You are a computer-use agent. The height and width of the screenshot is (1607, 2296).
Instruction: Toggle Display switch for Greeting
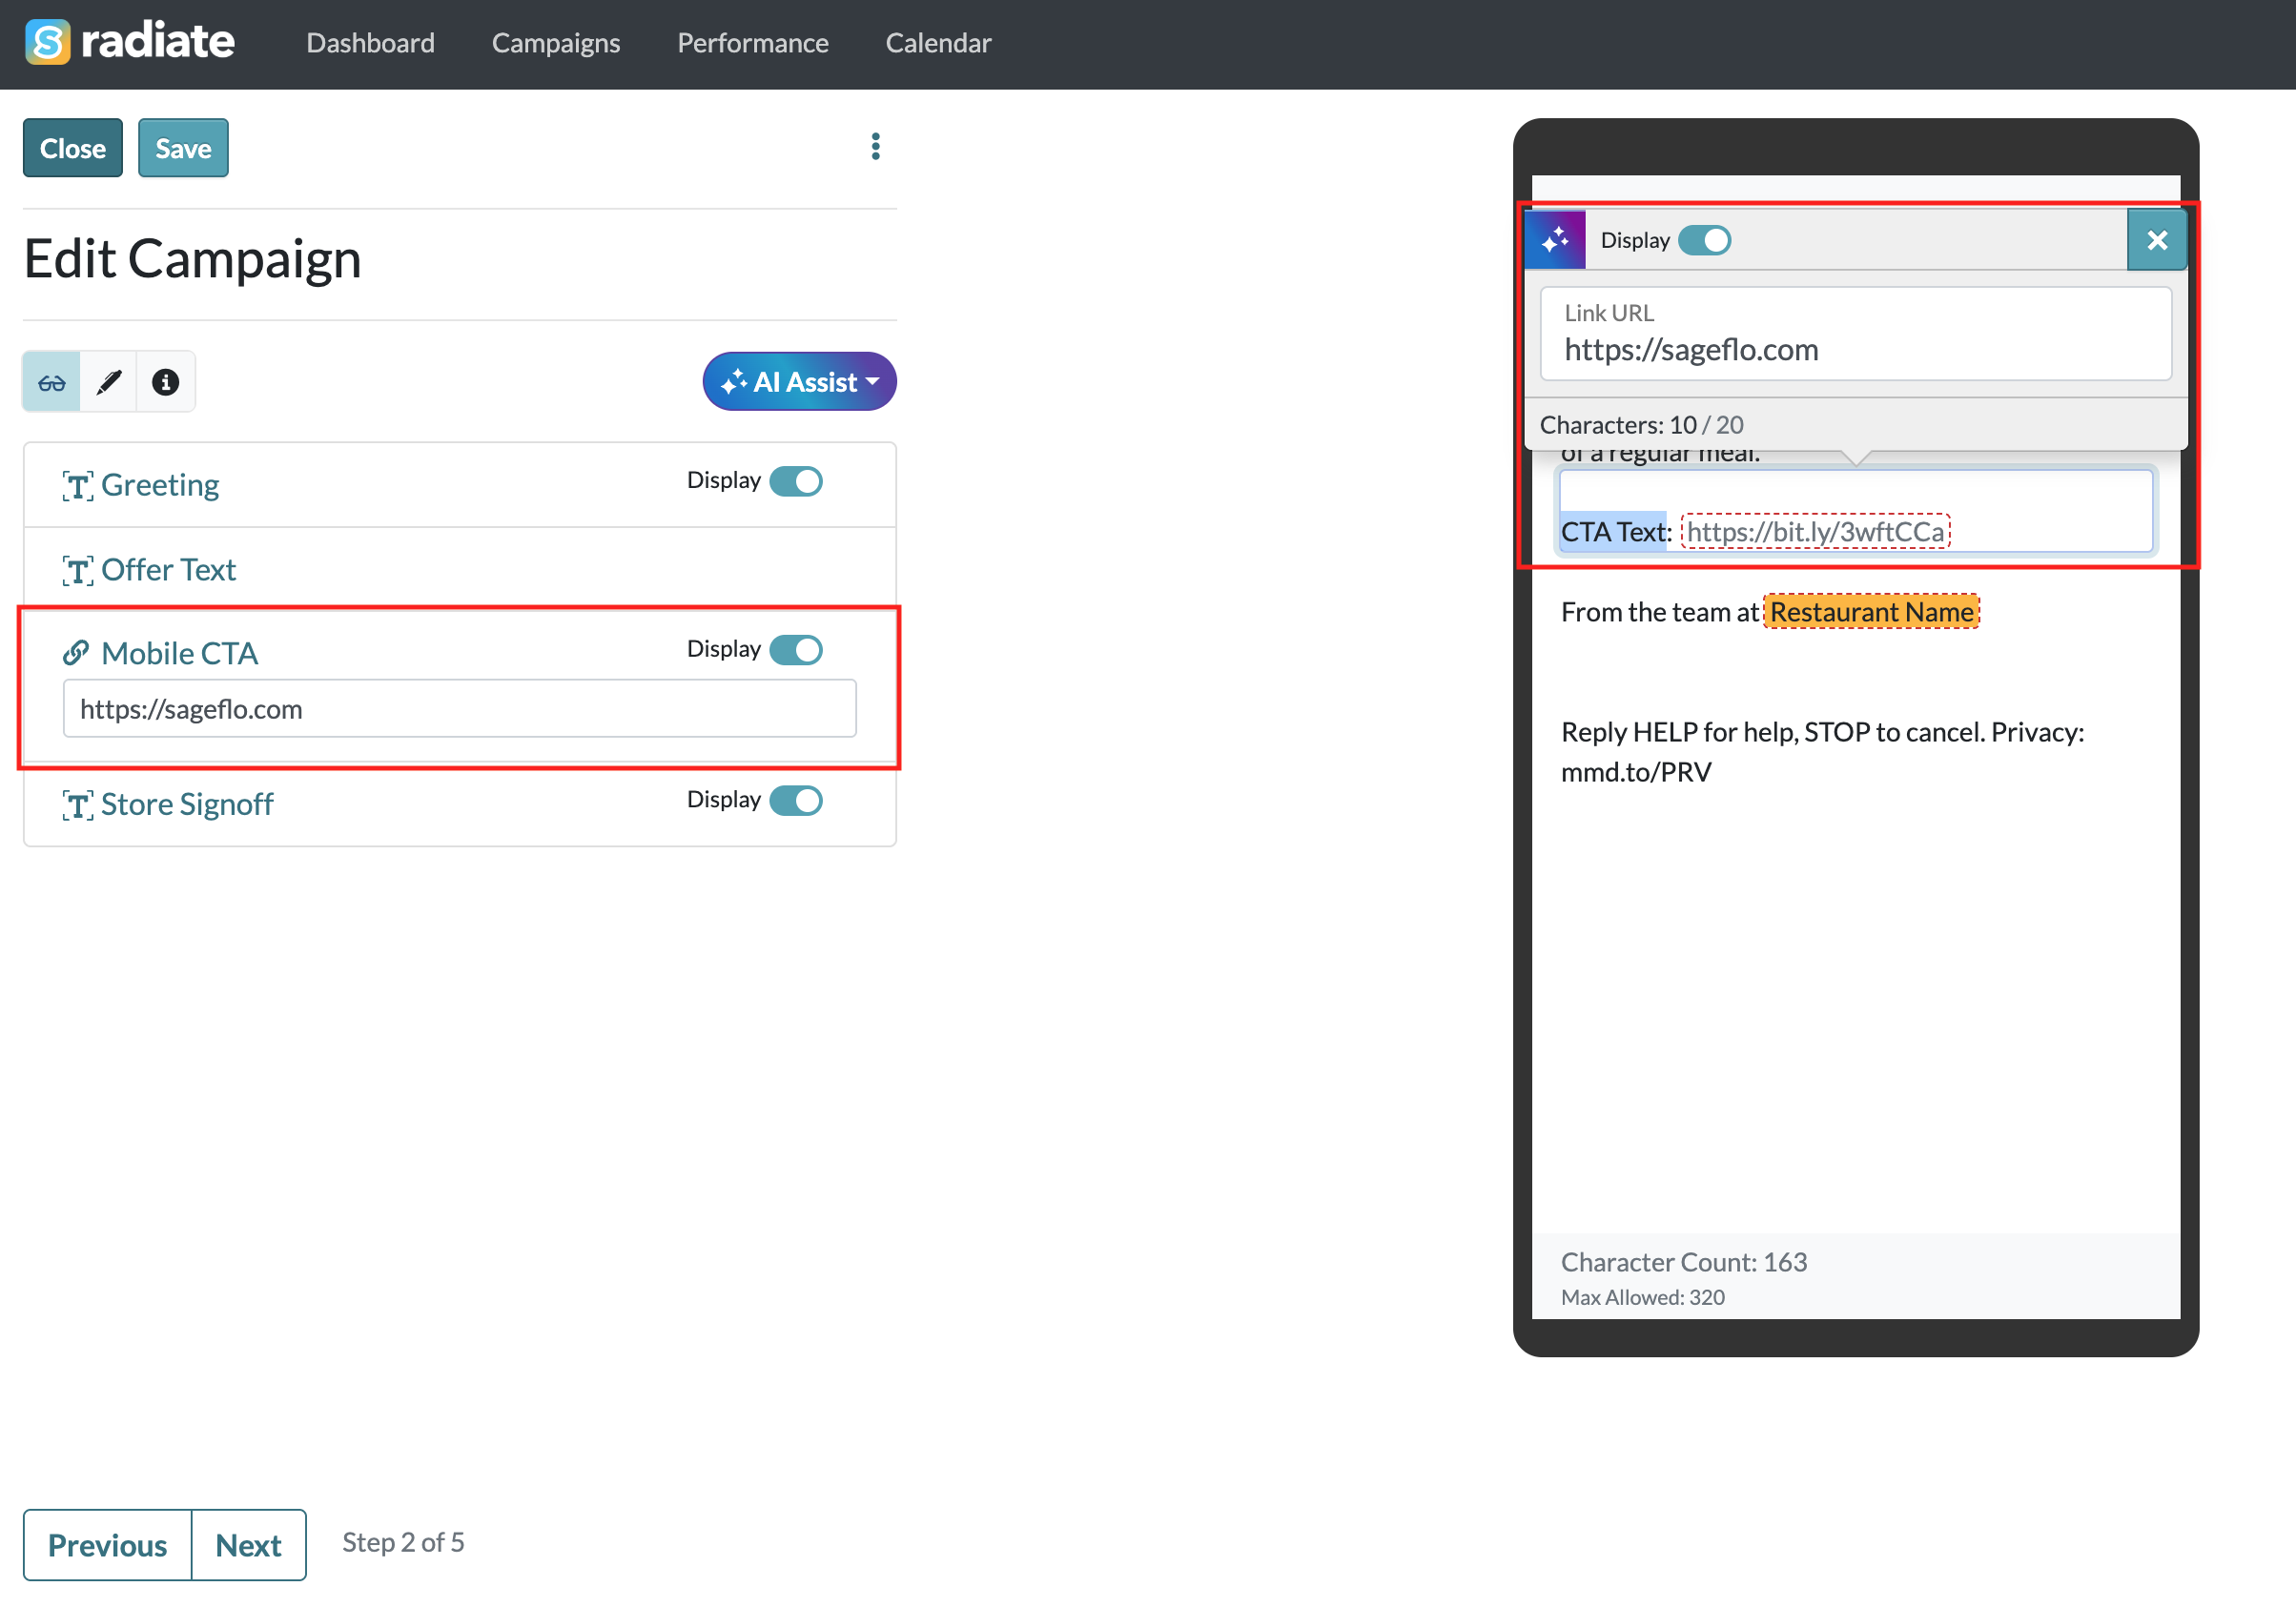(x=796, y=480)
